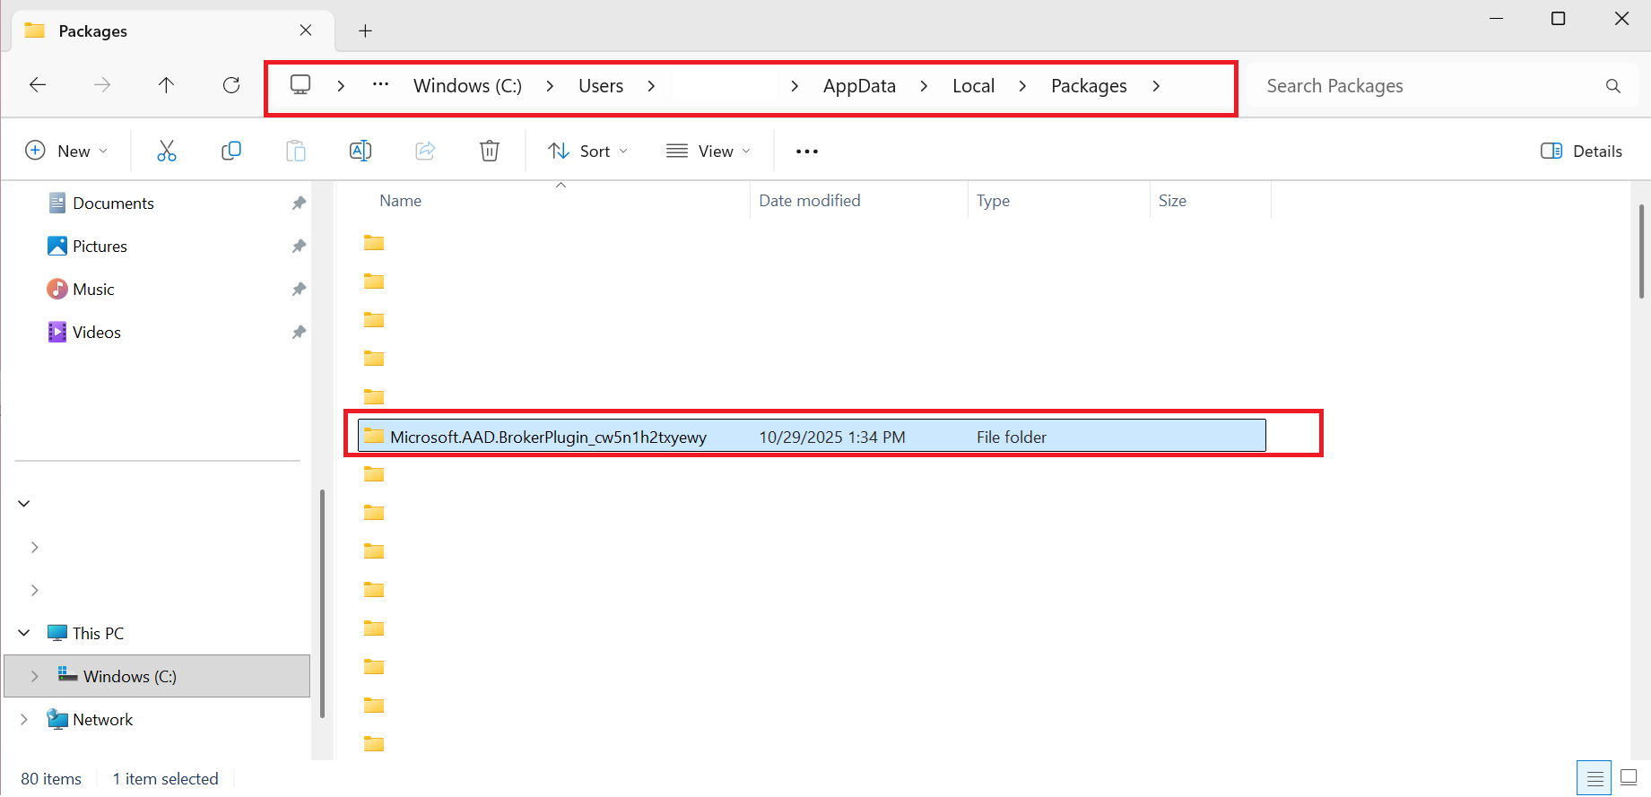Click Packages in the address bar
Image resolution: width=1651 pixels, height=797 pixels.
pos(1089,86)
